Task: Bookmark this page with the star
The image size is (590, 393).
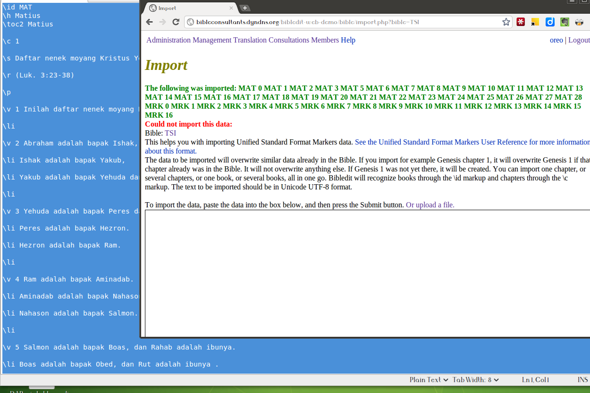Action: [506, 22]
